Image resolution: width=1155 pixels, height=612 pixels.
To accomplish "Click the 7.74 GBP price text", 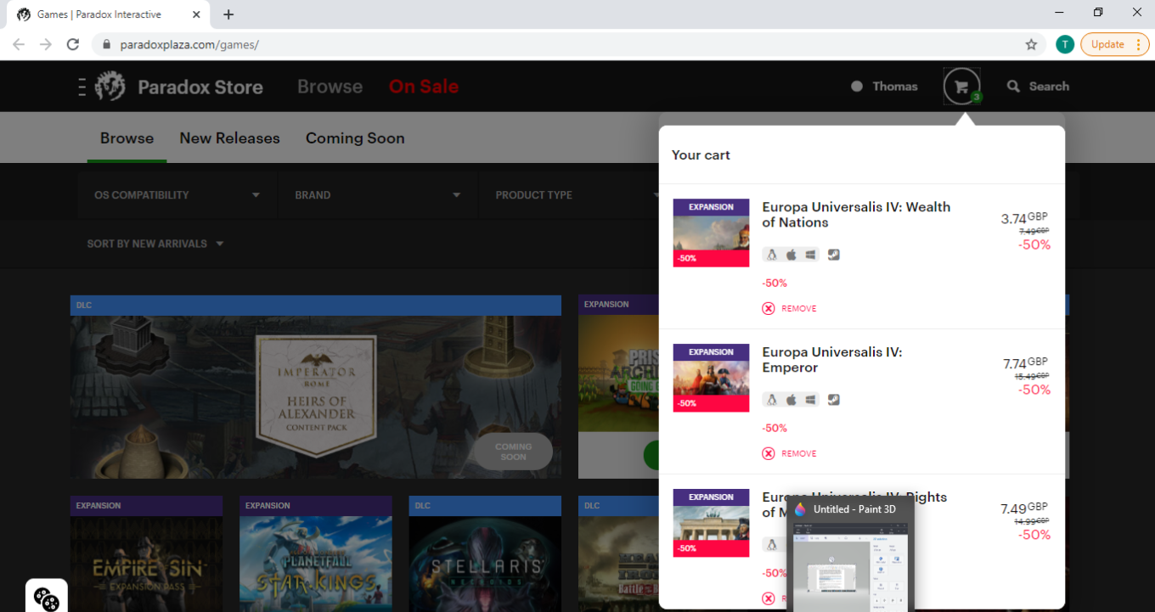I will pyautogui.click(x=1027, y=364).
